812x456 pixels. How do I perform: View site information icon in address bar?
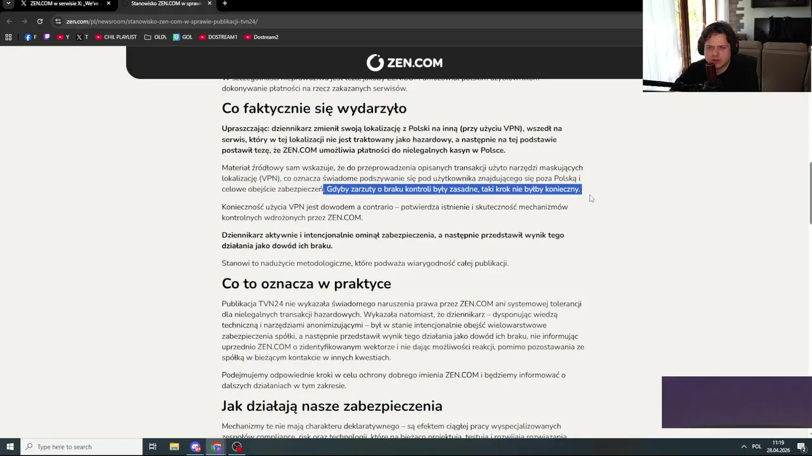tap(58, 22)
